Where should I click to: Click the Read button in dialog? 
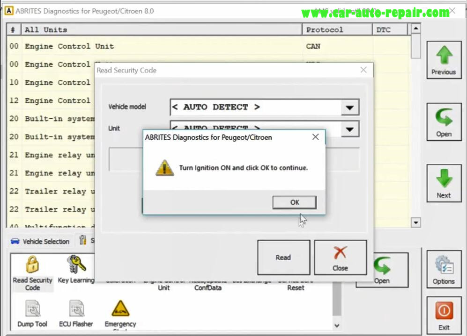(x=283, y=257)
